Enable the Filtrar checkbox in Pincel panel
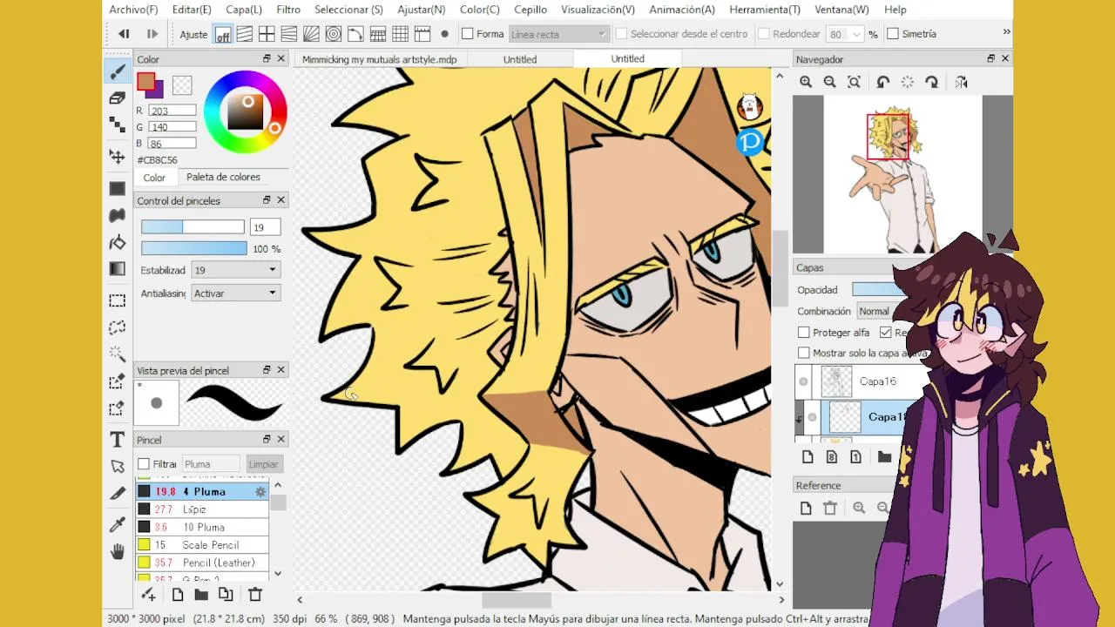Screen dimensions: 1115x627 pos(144,464)
